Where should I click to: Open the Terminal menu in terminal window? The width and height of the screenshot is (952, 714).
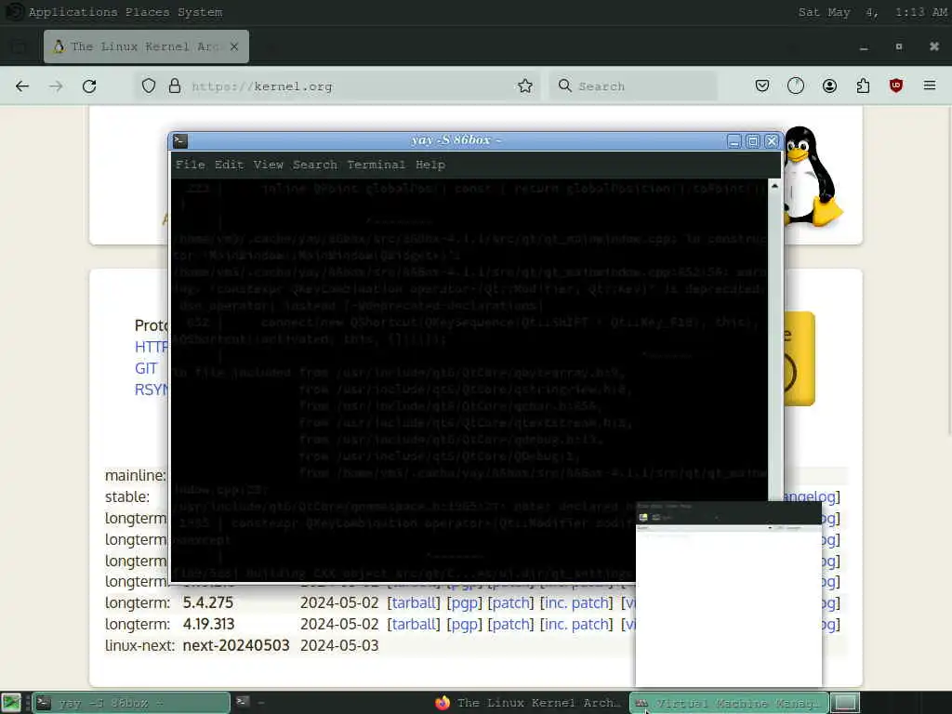tap(376, 165)
